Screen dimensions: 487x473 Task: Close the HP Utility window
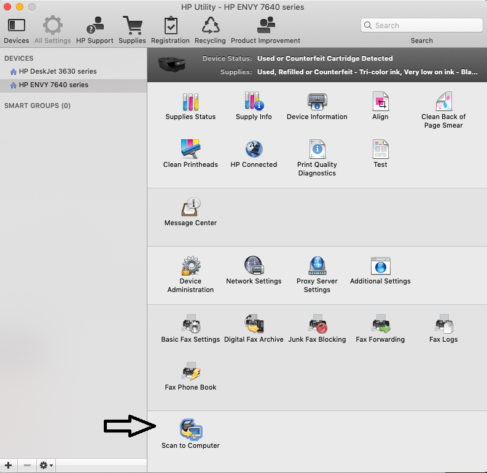click(x=7, y=7)
